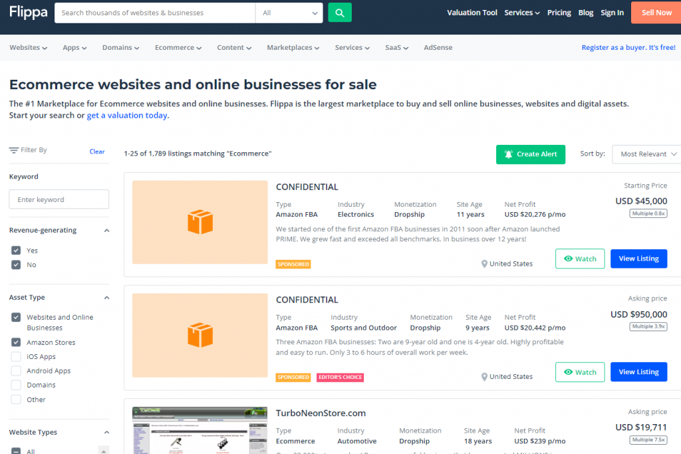The height and width of the screenshot is (454, 681).
Task: Collapse the Website Types filter section
Action: pyautogui.click(x=107, y=432)
